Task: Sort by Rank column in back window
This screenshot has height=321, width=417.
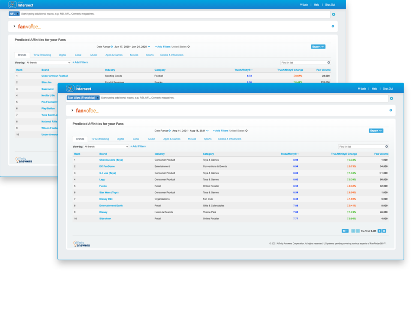Action: click(20, 70)
